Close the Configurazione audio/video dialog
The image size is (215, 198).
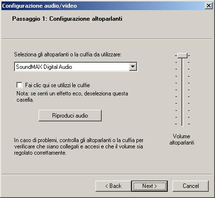pyautogui.click(x=209, y=6)
